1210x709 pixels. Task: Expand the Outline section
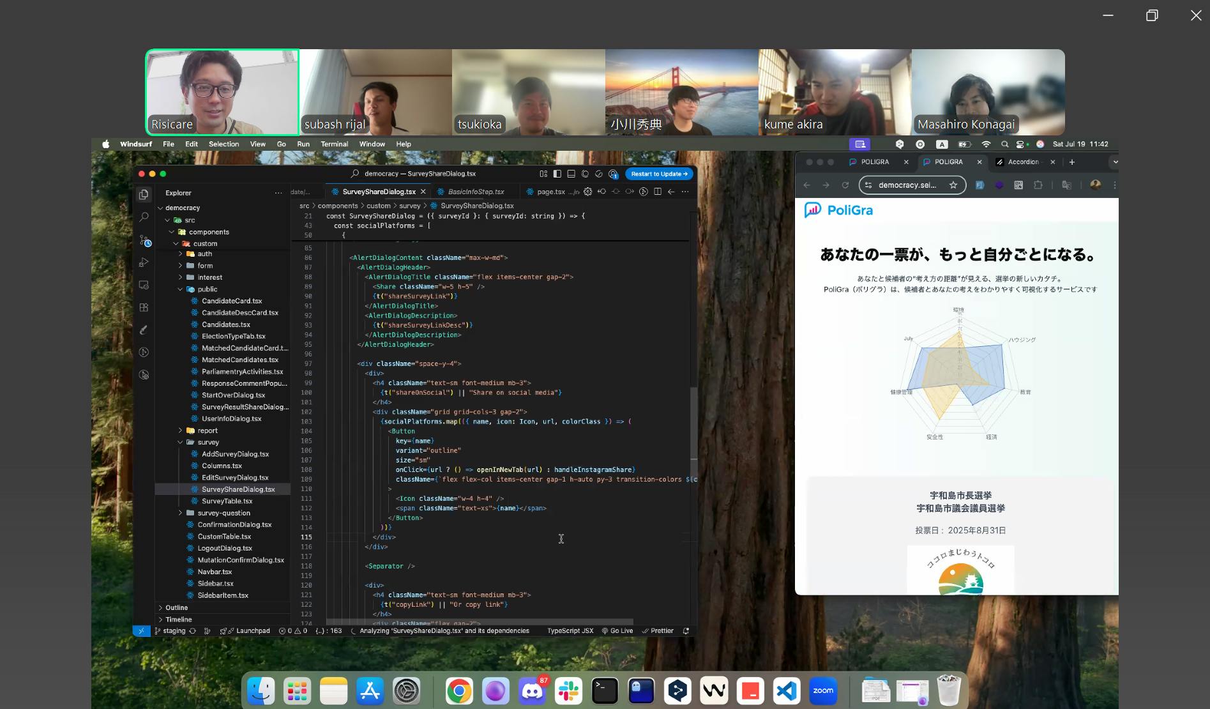176,607
